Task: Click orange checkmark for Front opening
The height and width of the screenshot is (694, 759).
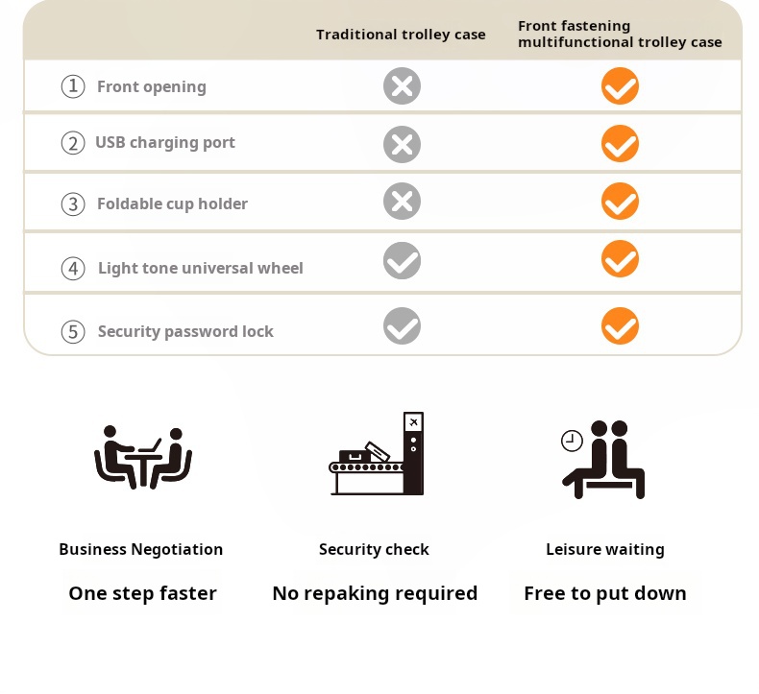Action: click(620, 86)
